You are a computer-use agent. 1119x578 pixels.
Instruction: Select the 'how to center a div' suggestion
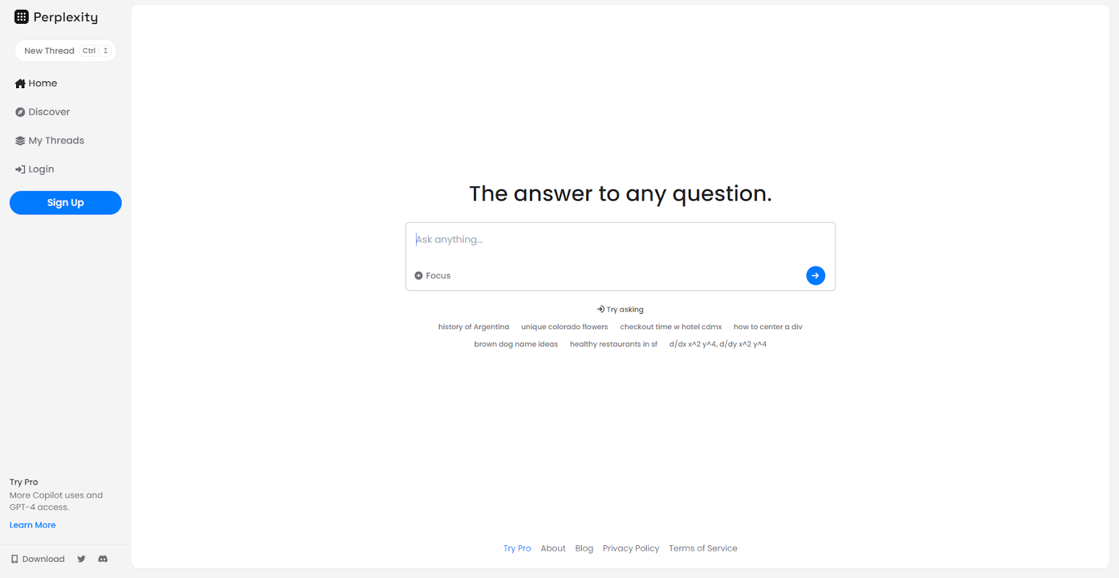coord(767,326)
